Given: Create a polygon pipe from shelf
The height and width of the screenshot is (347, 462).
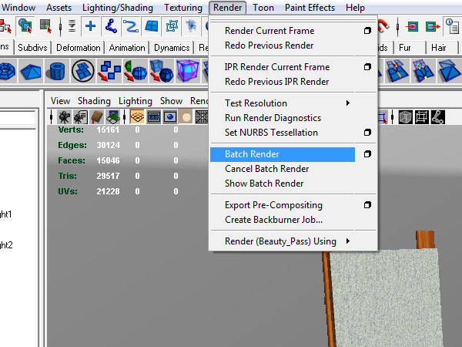Looking at the screenshot, I should coord(57,71).
